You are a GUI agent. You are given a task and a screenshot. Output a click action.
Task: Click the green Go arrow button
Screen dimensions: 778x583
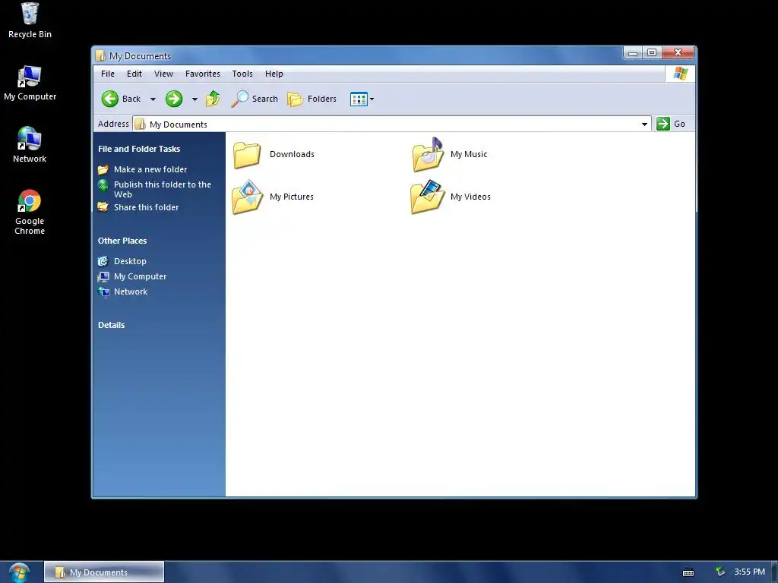(x=663, y=124)
